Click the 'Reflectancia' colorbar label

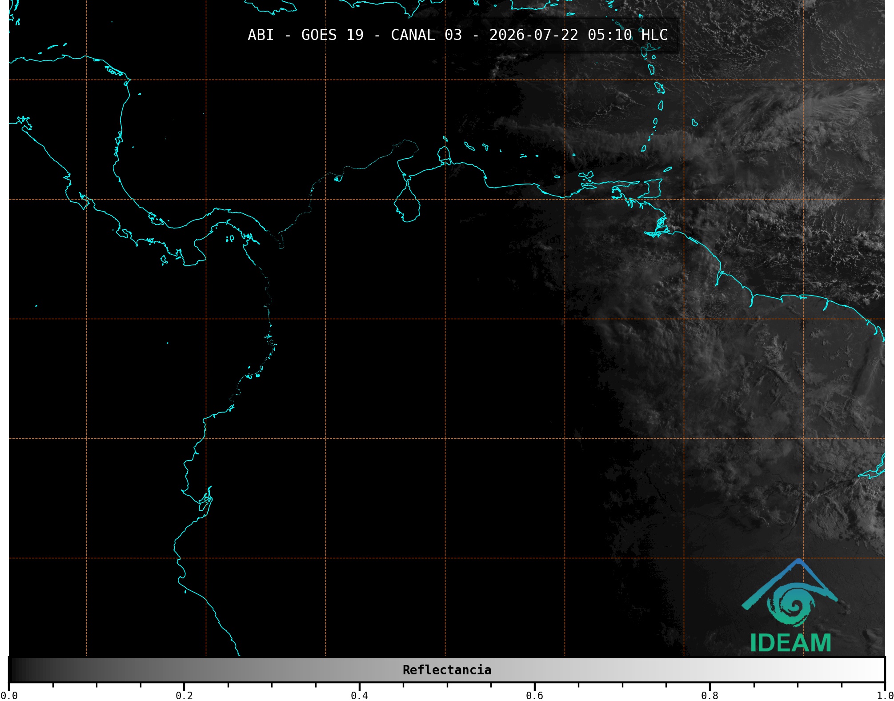pyautogui.click(x=447, y=670)
